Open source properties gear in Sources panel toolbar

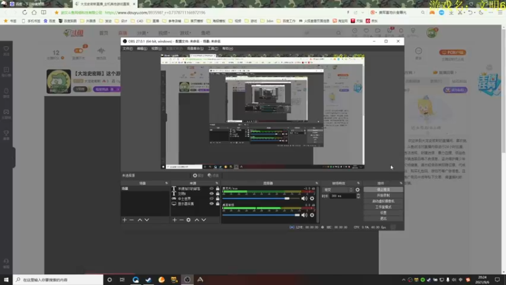[188, 220]
